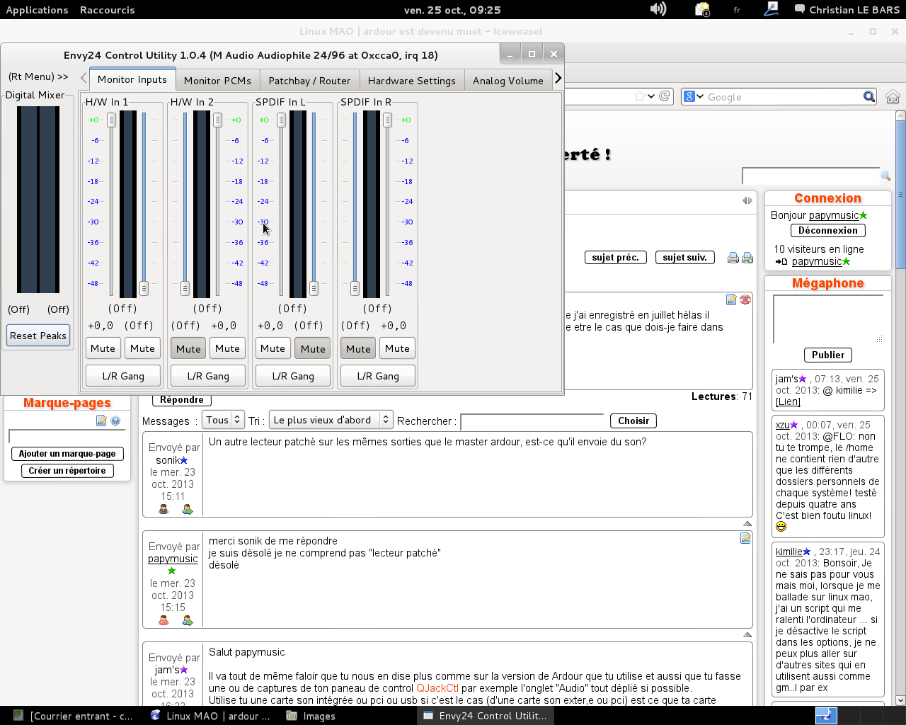
Task: Click the search magnifier in Google search box
Action: point(869,97)
